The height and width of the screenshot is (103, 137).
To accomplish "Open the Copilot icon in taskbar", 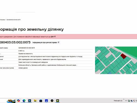I will (18, 101).
